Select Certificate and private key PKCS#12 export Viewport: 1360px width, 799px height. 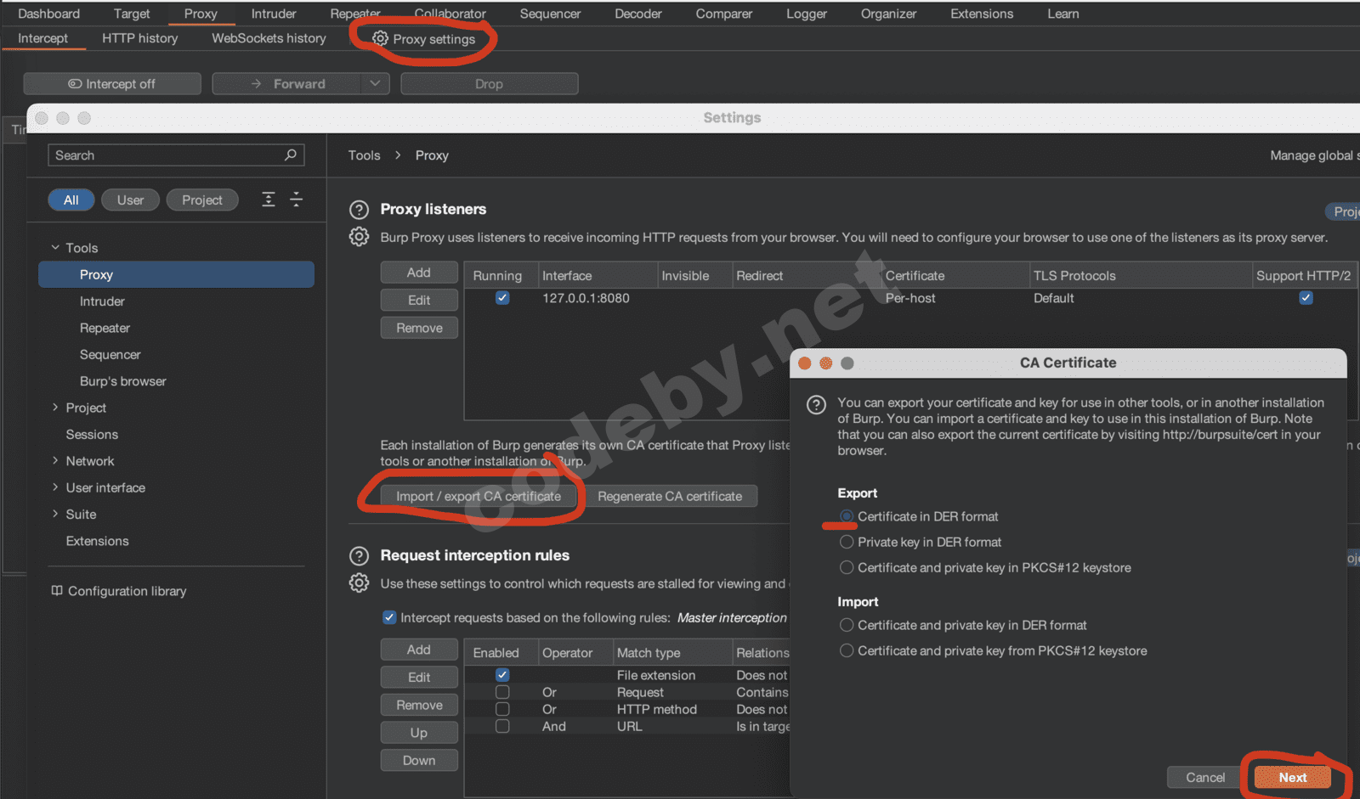[847, 567]
